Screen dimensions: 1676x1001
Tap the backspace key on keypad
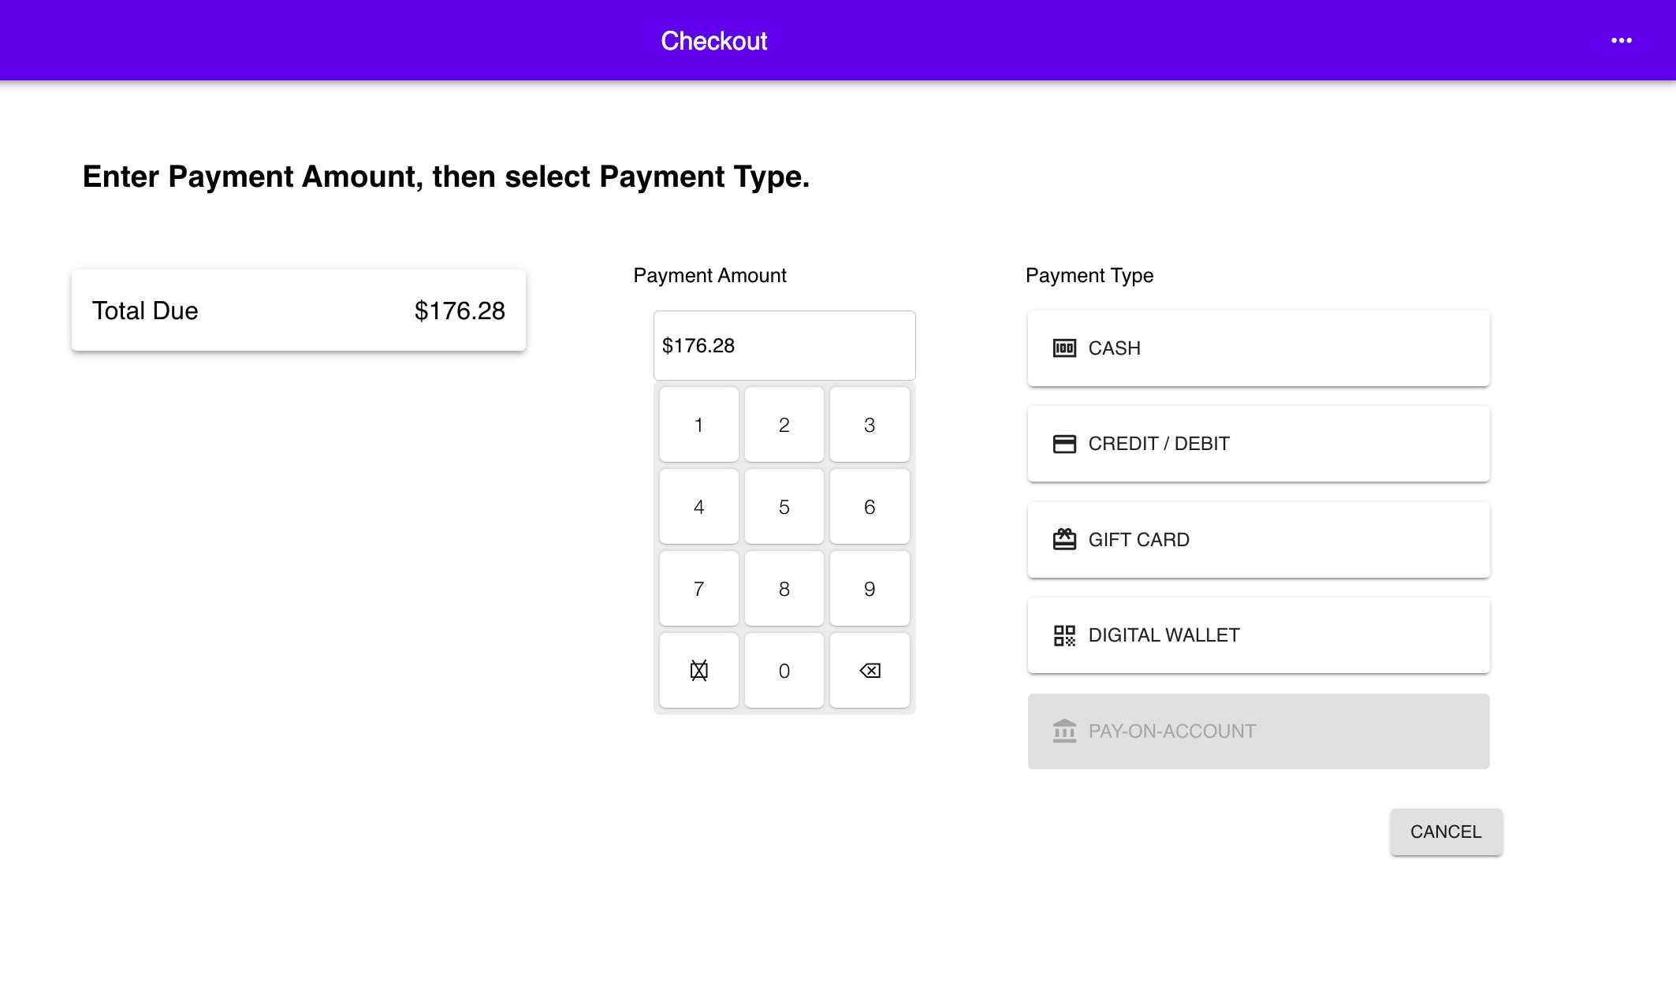[x=870, y=671]
